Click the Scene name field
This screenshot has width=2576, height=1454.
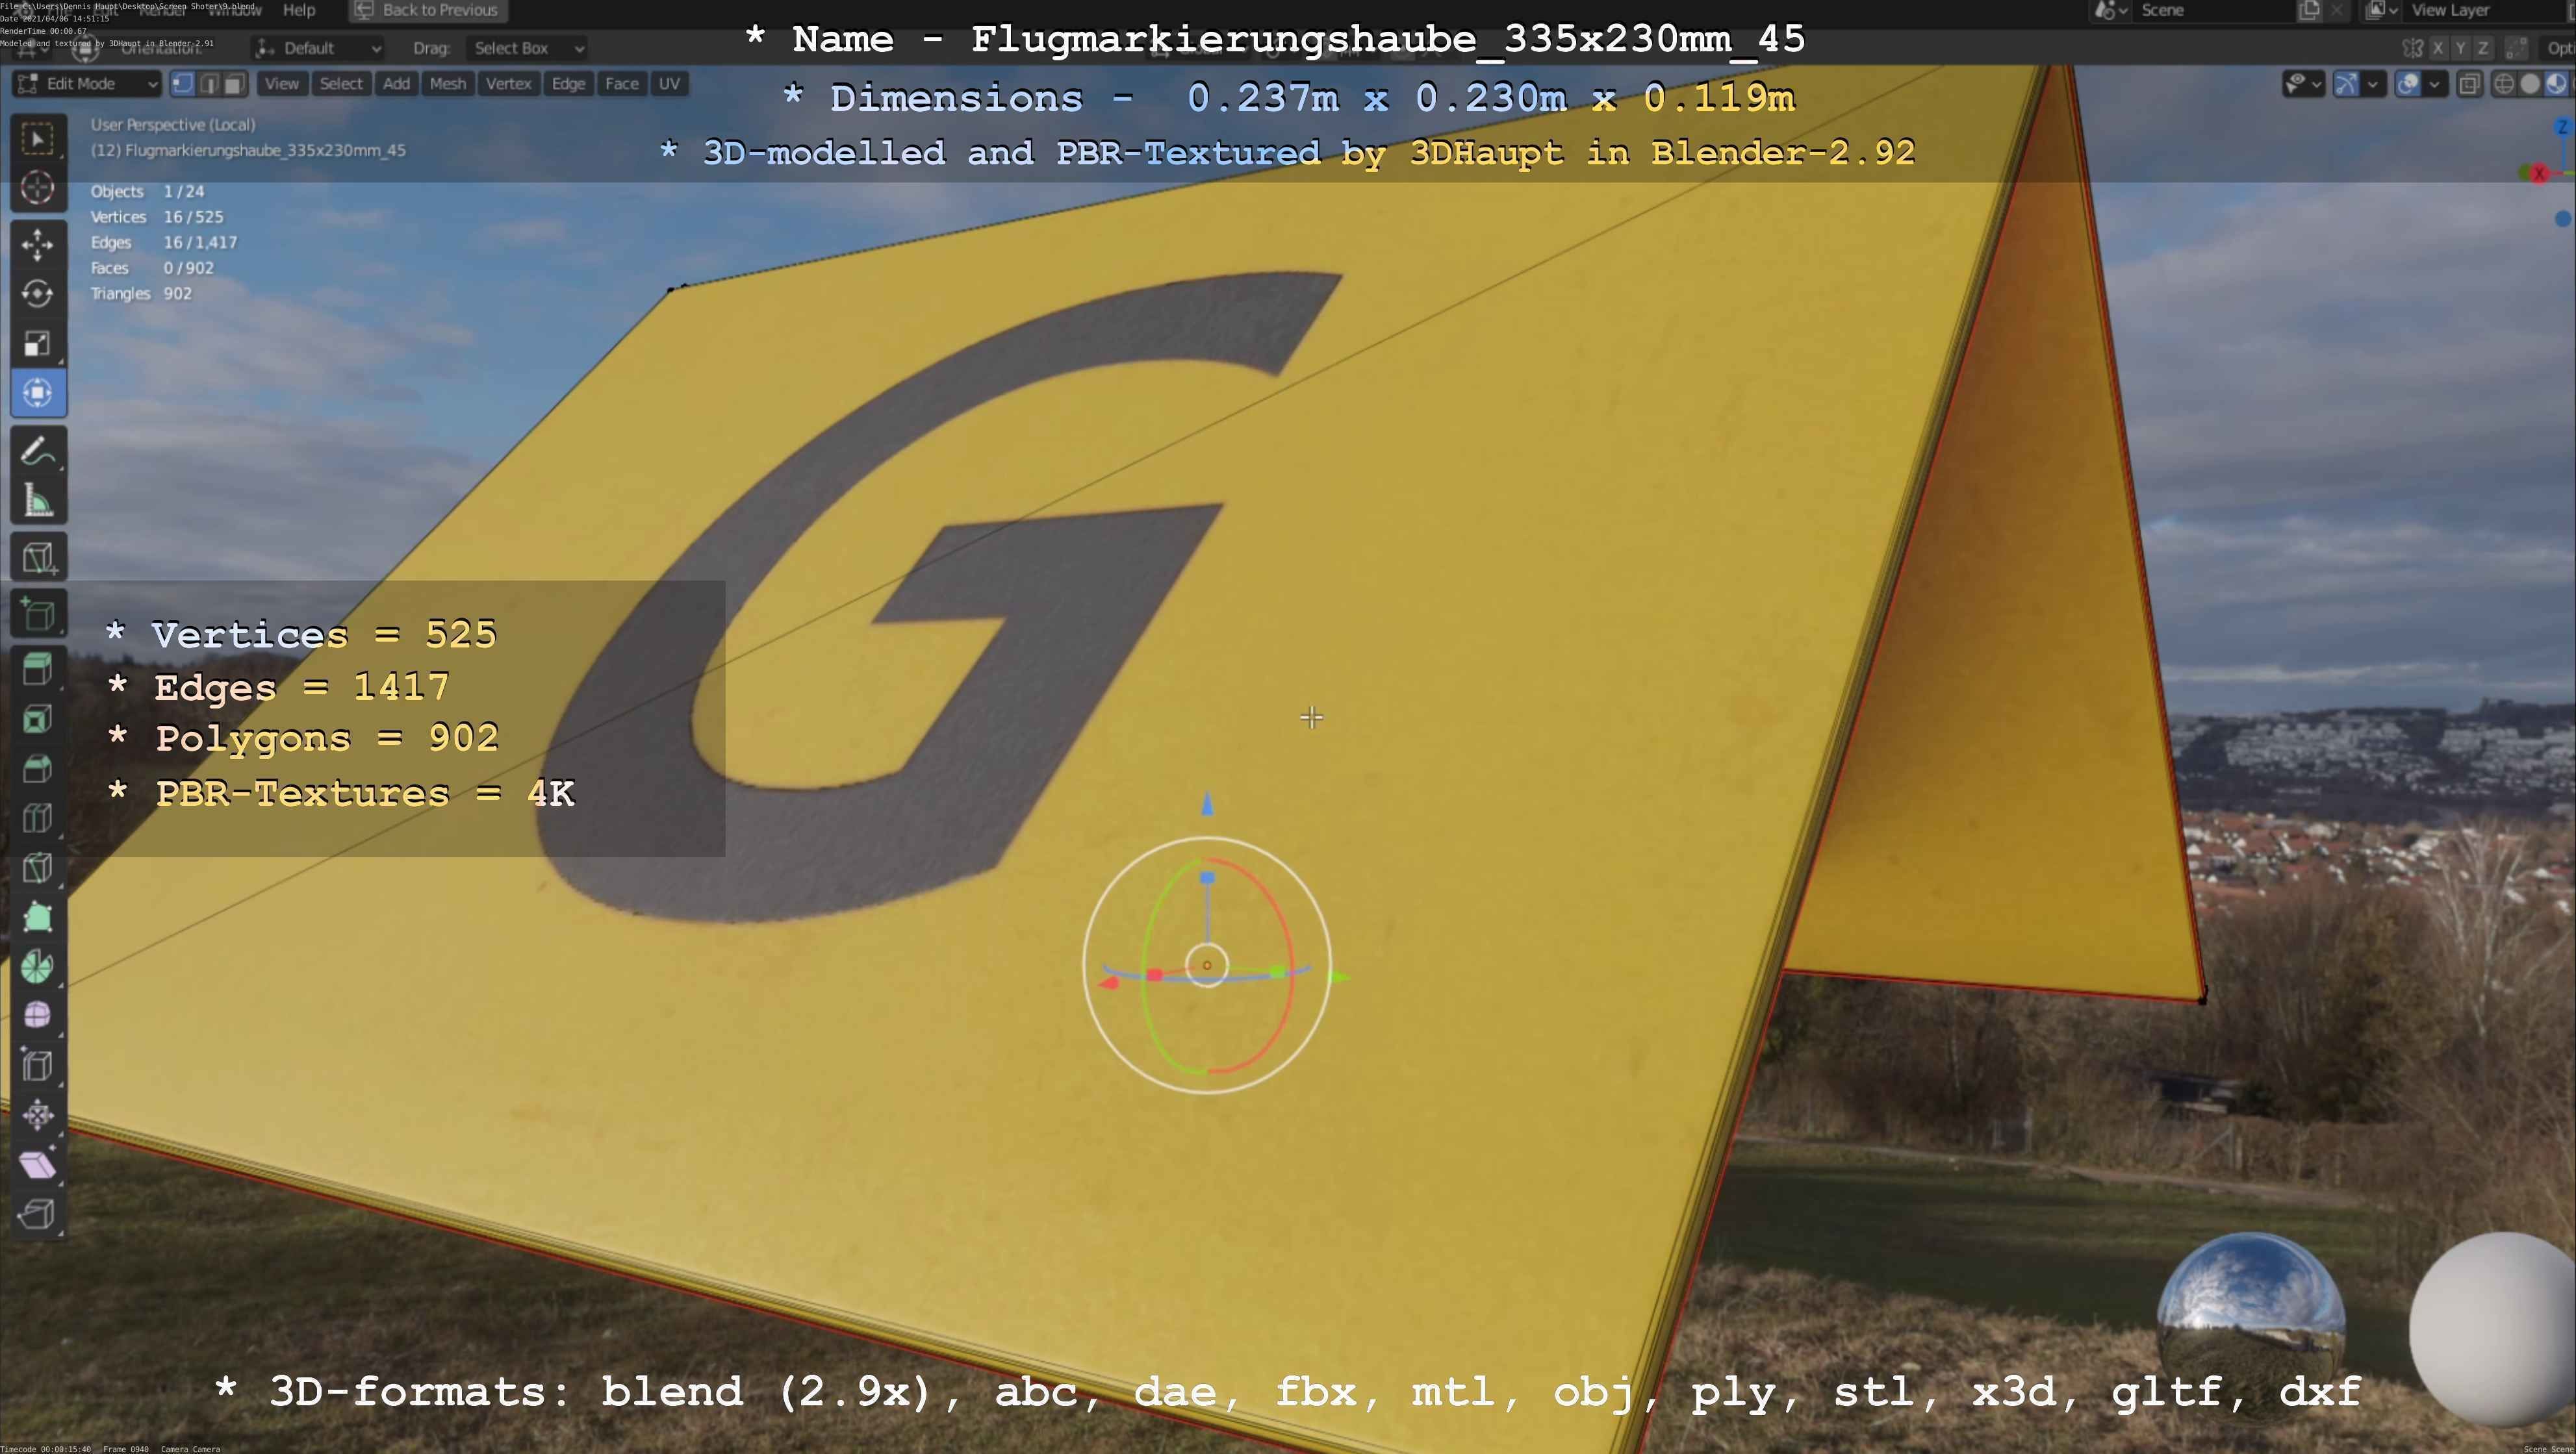point(2210,10)
